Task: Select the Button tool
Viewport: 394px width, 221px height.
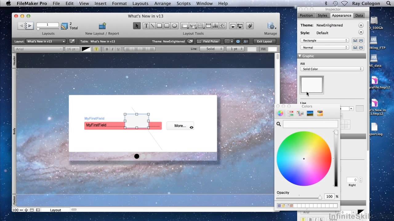Action: pyautogui.click(x=193, y=26)
